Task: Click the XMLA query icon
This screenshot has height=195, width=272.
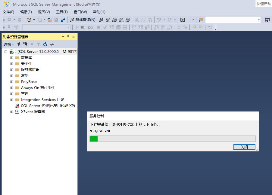Action: pos(121,20)
